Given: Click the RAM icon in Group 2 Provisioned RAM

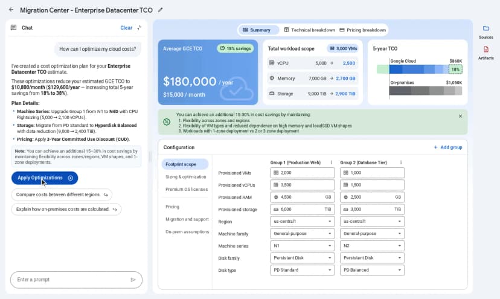Looking at the screenshot, I should 345,197.
